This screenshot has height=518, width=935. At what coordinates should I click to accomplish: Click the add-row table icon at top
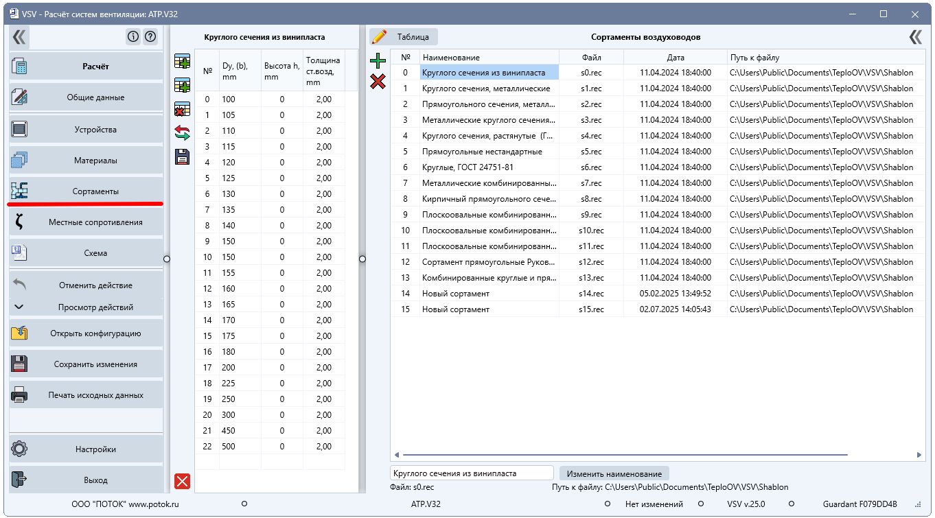pyautogui.click(x=182, y=62)
